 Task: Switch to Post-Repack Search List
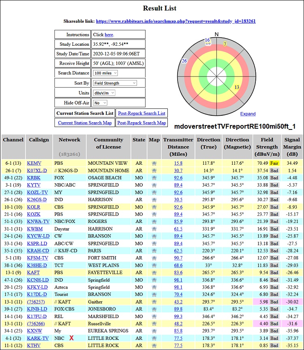[x=141, y=113]
